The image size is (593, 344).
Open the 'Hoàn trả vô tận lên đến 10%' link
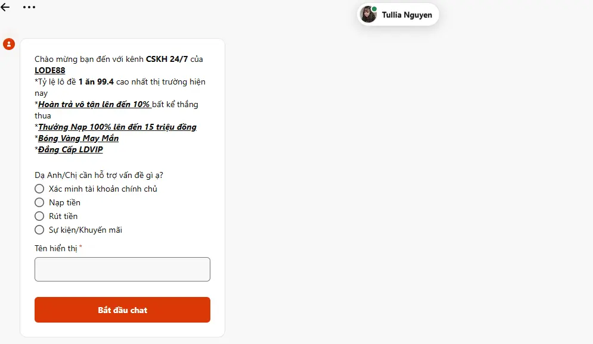click(x=95, y=104)
